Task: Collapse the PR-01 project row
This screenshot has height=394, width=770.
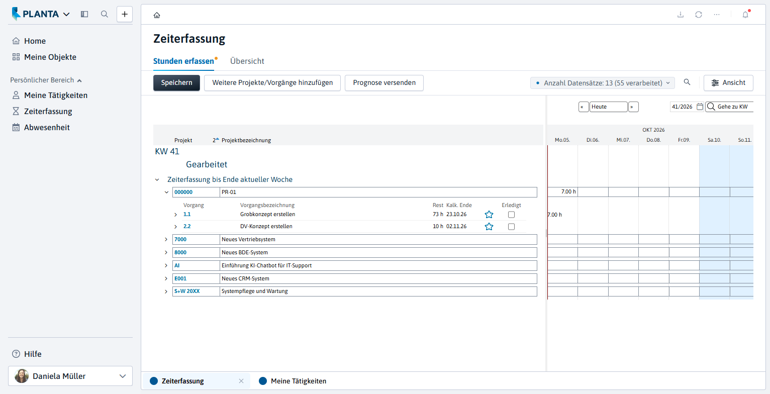Action: click(166, 192)
